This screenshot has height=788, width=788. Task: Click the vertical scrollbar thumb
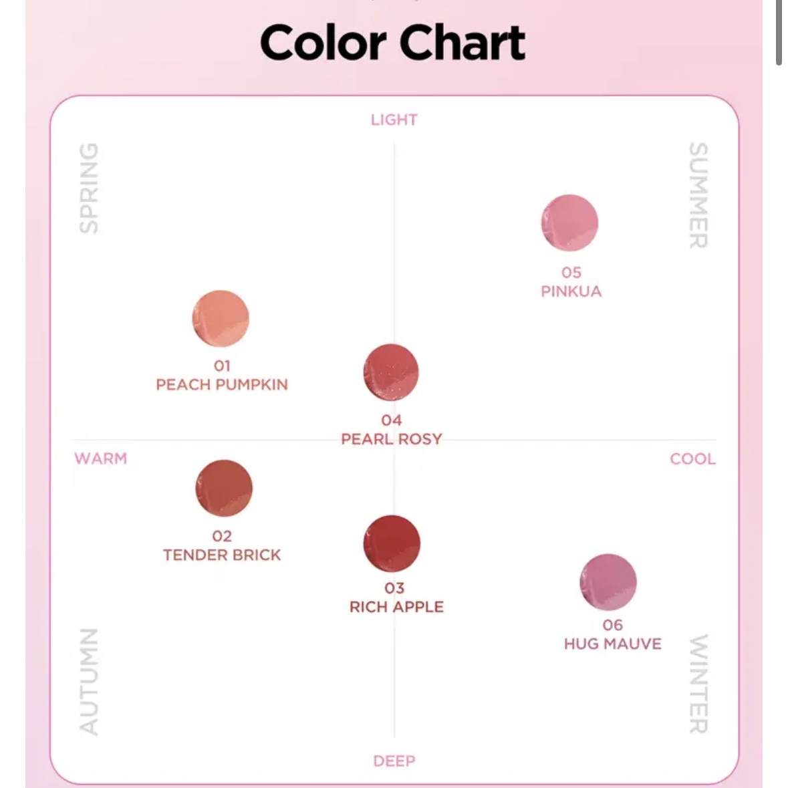click(779, 32)
